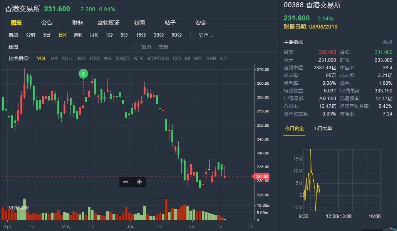Click 撤消 undo drawing button
This screenshot has height=231, width=397.
click(146, 47)
